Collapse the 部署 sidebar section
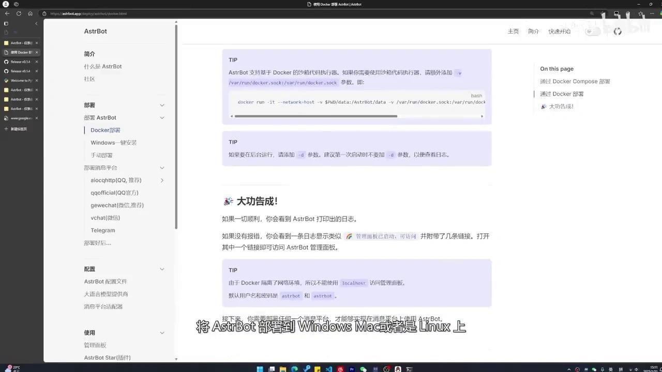The image size is (662, 372). [162, 105]
